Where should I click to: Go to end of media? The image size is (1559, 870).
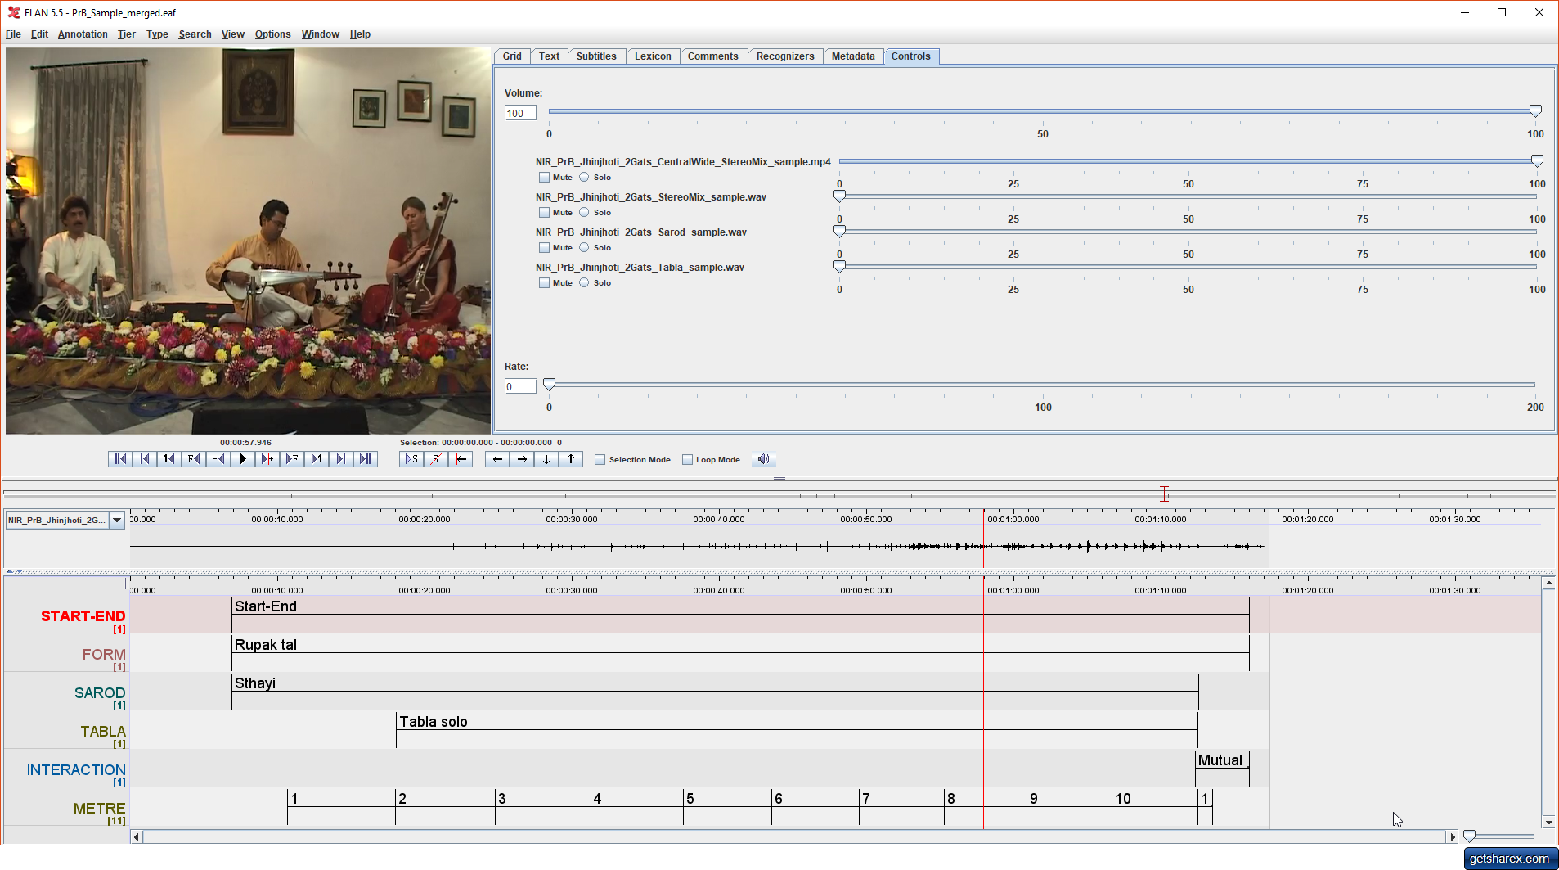(366, 459)
